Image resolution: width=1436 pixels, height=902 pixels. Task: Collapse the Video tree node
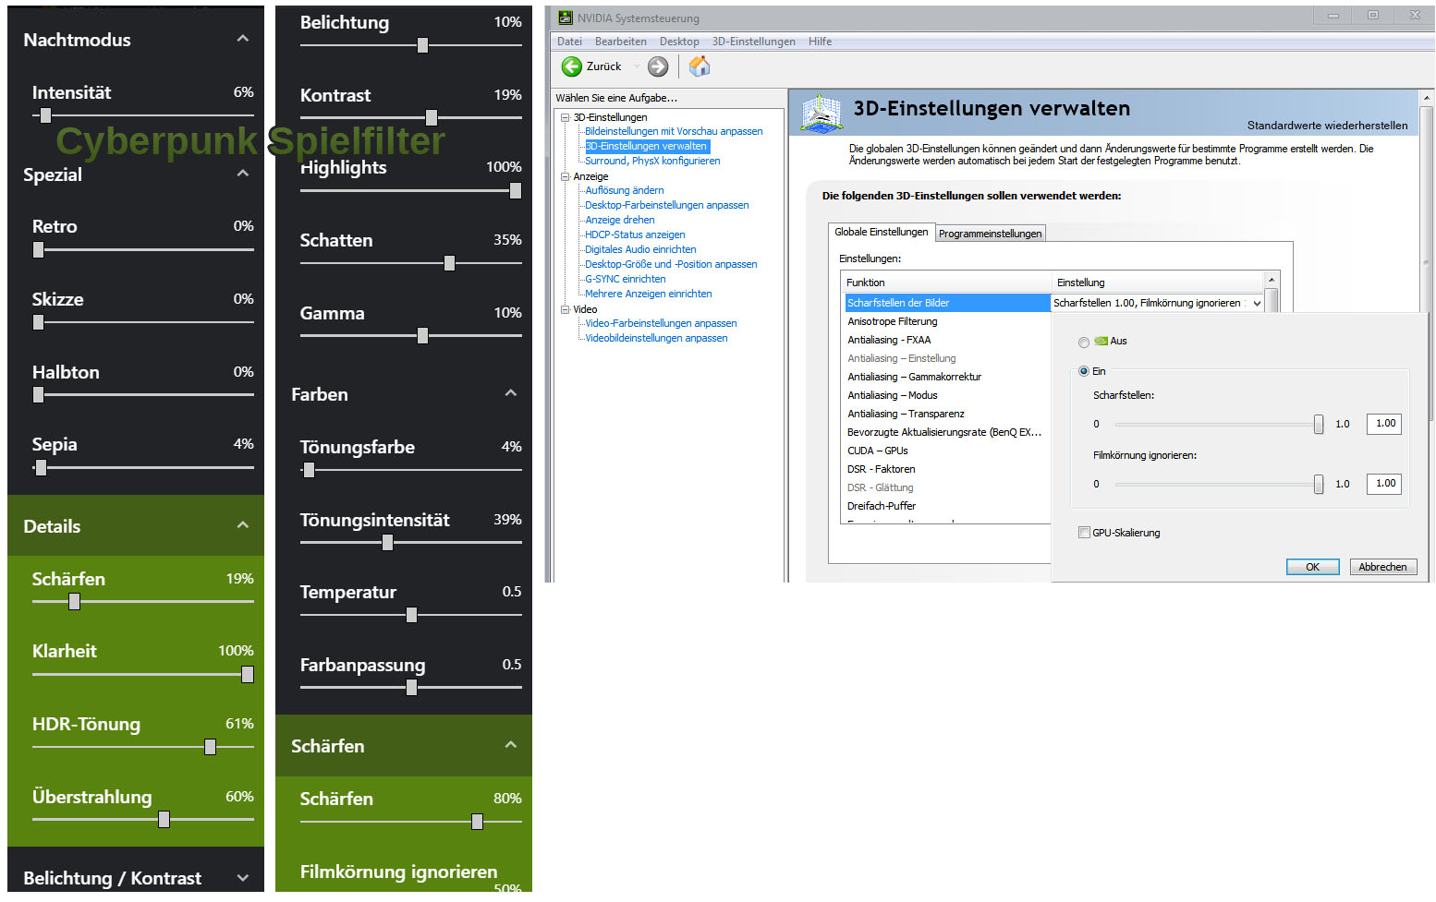[565, 309]
